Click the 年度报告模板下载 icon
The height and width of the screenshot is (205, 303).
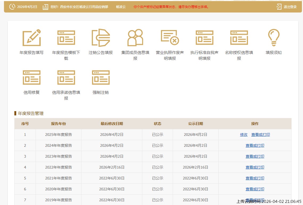tap(66, 38)
